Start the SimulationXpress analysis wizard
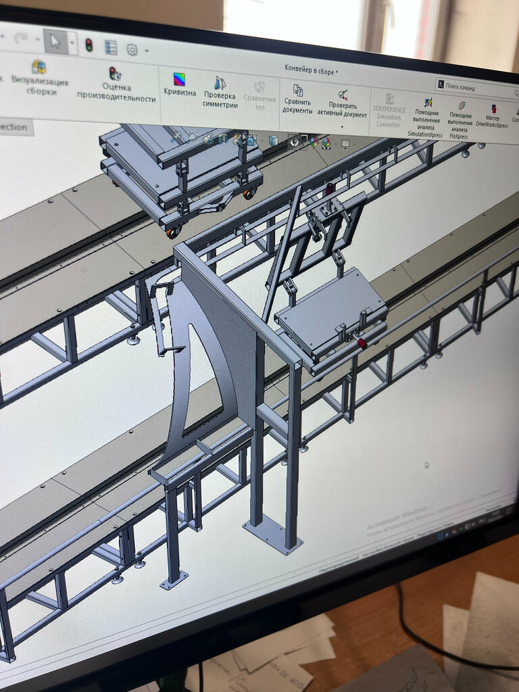This screenshot has width=519, height=692. tap(426, 118)
